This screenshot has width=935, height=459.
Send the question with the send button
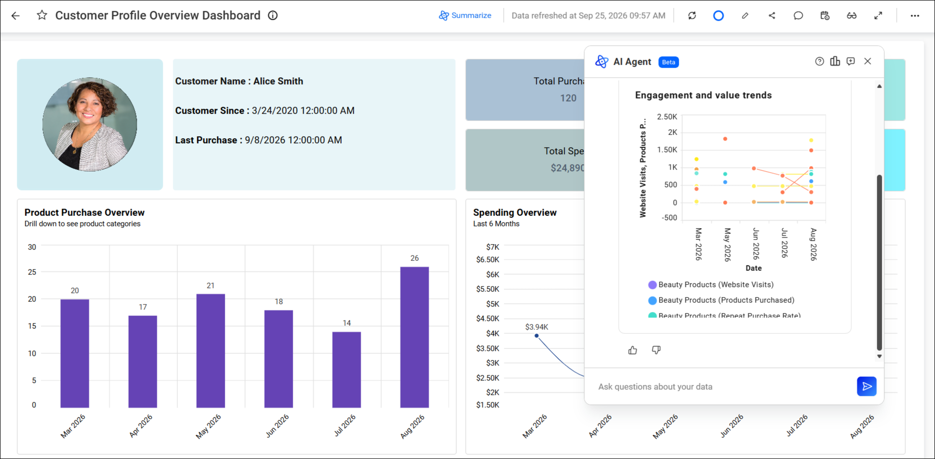click(x=866, y=387)
